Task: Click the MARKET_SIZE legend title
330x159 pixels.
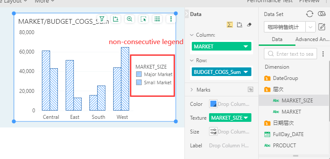Action: 151,67
